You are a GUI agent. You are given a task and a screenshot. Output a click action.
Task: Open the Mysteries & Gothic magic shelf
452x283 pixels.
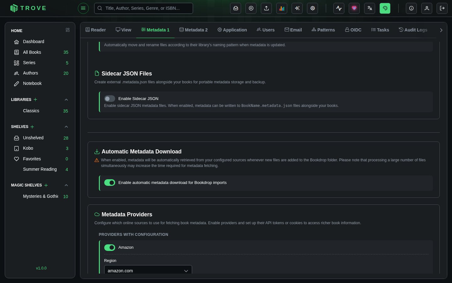pyautogui.click(x=40, y=196)
